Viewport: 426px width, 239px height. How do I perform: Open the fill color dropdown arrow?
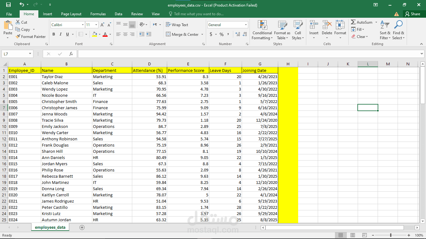(99, 34)
